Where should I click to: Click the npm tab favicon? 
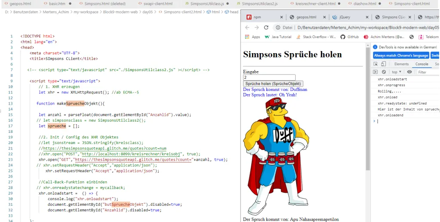[x=249, y=17]
